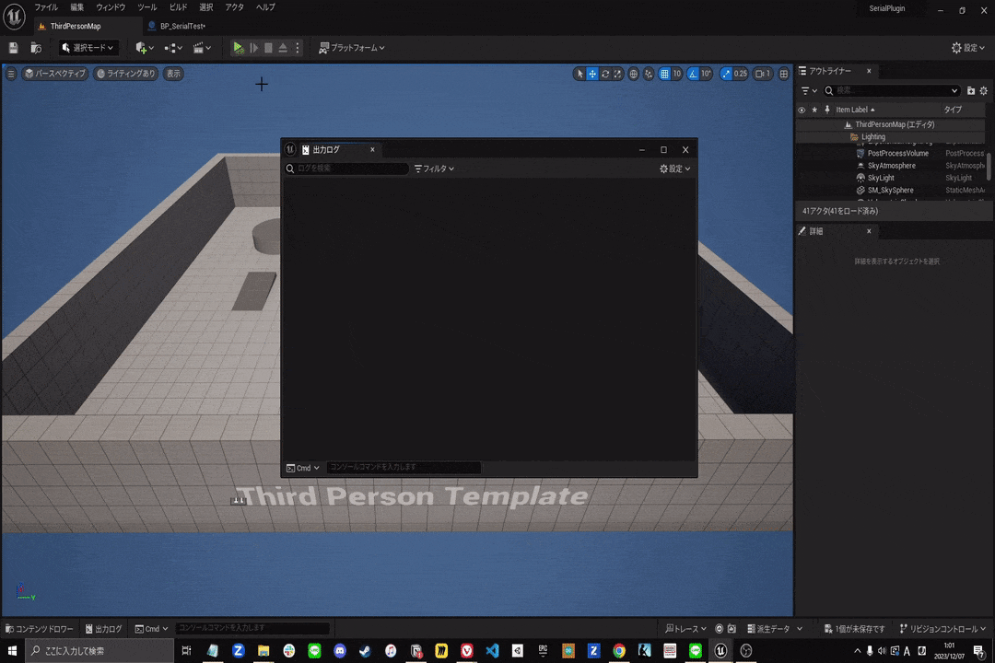Save the current level with the disk icon
995x663 pixels.
(x=13, y=48)
